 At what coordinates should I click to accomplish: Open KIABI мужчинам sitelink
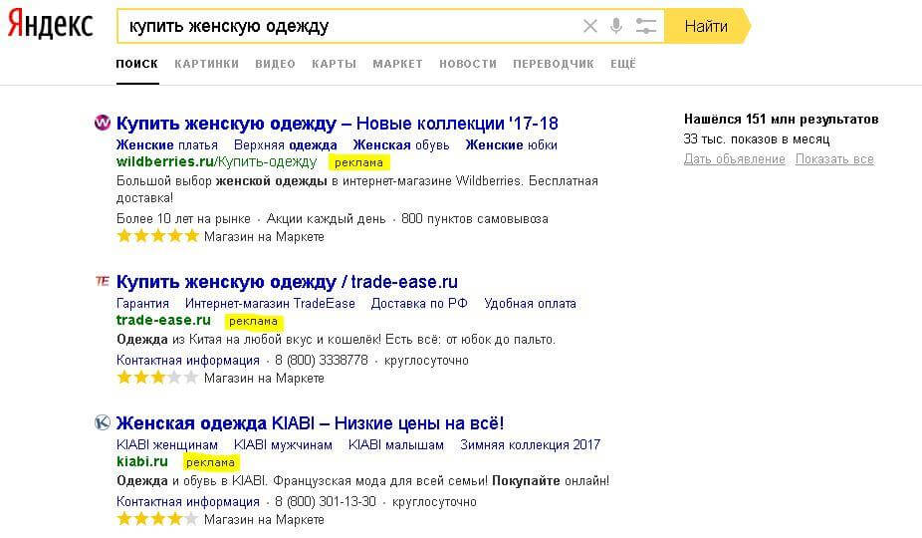[283, 445]
